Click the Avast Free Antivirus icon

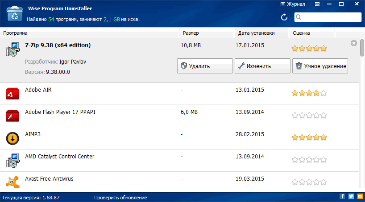coord(12,182)
